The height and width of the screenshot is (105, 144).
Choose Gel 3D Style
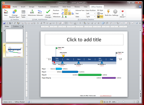pyautogui.click(x=100, y=17)
